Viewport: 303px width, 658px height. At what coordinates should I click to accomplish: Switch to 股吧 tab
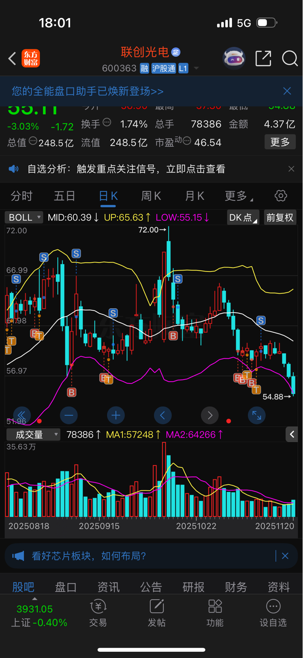pos(23,587)
